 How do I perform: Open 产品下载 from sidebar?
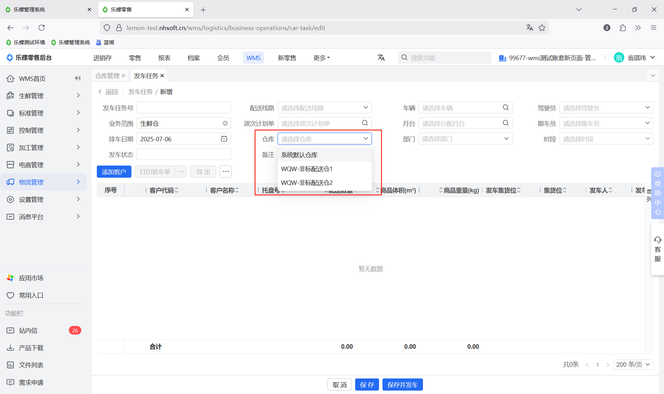click(44, 348)
